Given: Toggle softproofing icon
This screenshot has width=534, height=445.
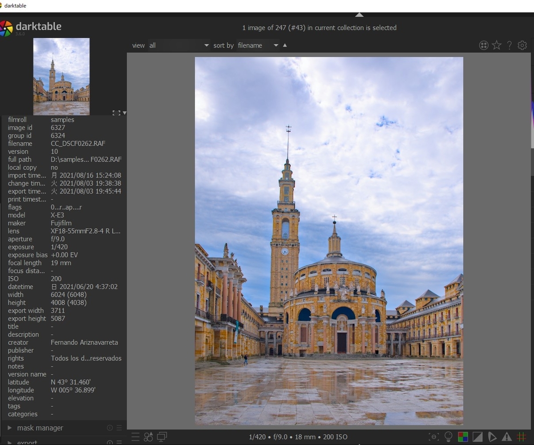Looking at the screenshot, I should (492, 437).
